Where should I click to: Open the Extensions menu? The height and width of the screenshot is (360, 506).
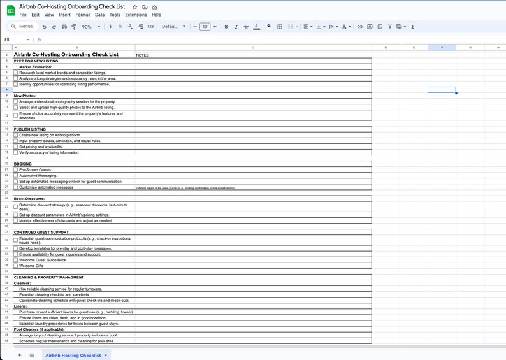coord(136,15)
